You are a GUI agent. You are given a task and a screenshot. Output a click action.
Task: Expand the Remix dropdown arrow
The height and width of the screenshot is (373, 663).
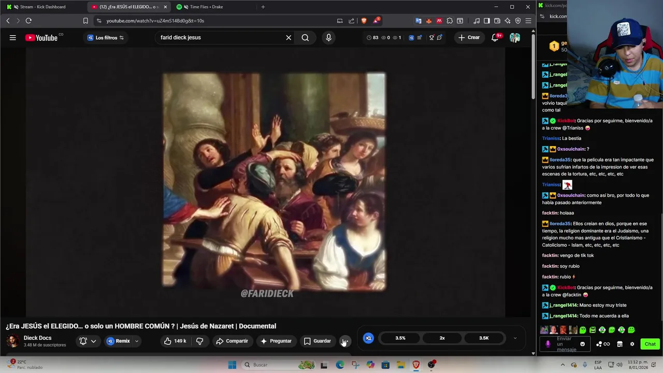point(137,341)
